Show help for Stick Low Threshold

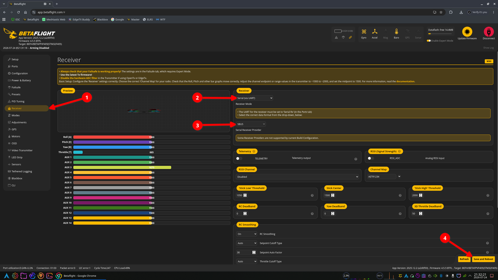(312, 195)
